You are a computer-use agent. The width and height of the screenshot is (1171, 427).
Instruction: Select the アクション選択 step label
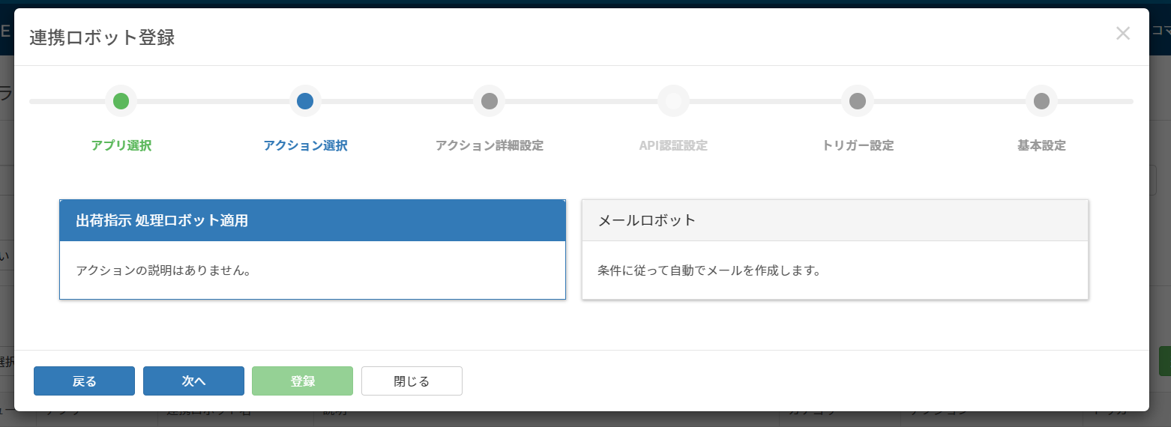[x=305, y=145]
